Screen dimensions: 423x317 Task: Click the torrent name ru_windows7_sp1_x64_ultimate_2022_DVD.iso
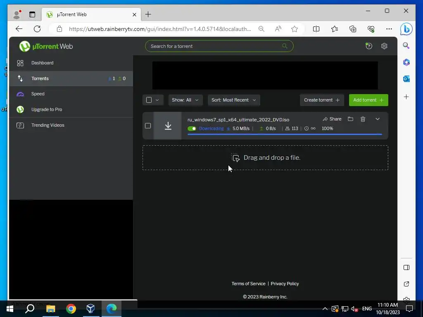coord(238,120)
